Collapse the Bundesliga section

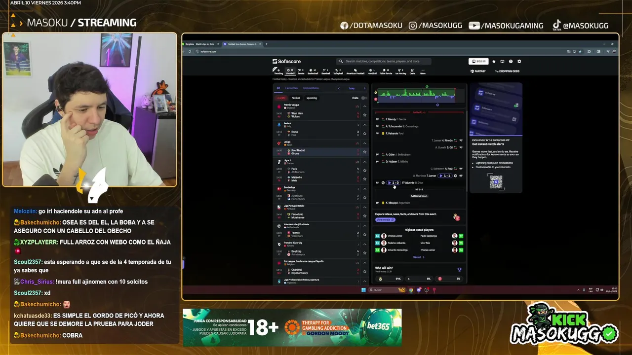365,188
